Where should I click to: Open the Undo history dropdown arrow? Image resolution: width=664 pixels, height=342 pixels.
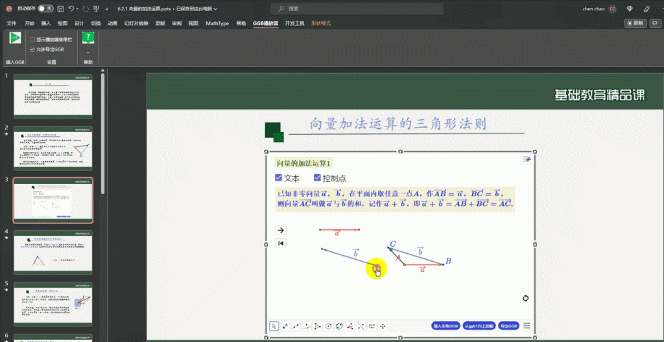[78, 9]
